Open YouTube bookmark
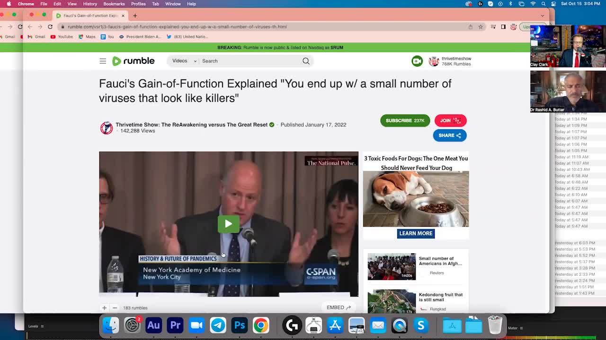The width and height of the screenshot is (606, 340). 62,37
